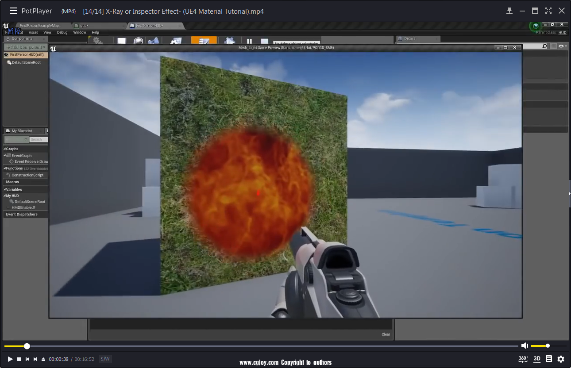Click the Play button in PotPlayer
This screenshot has width=571, height=368.
[x=10, y=359]
